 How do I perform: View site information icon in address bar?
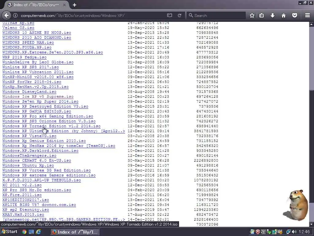[15, 15]
